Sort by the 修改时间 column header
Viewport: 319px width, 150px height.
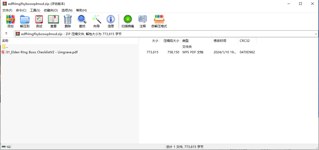coord(225,41)
